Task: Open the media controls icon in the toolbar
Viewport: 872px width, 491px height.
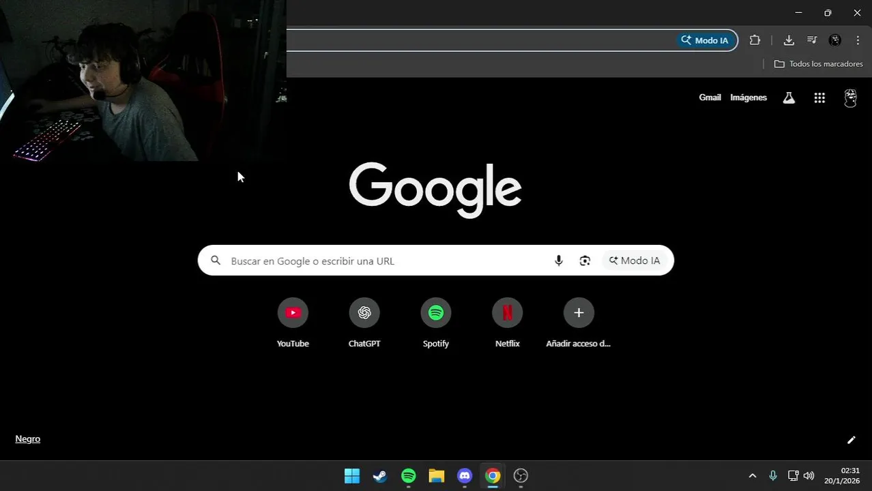Action: coord(812,40)
